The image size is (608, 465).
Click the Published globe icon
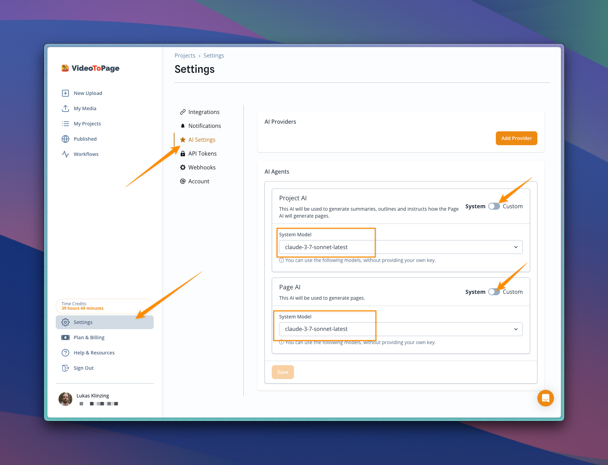pyautogui.click(x=65, y=139)
